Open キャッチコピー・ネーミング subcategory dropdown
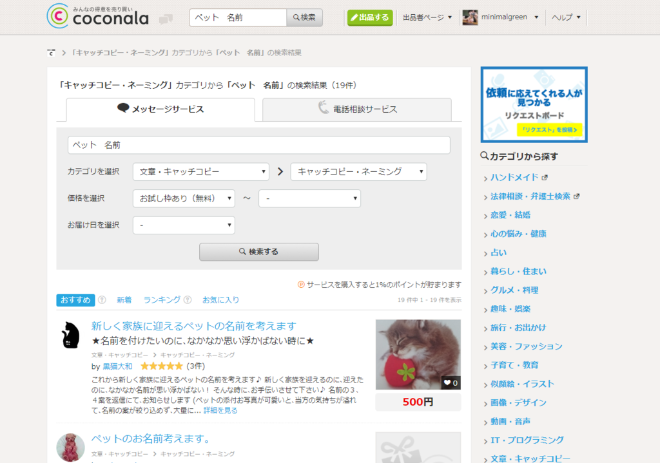Image resolution: width=660 pixels, height=463 pixels. [358, 171]
